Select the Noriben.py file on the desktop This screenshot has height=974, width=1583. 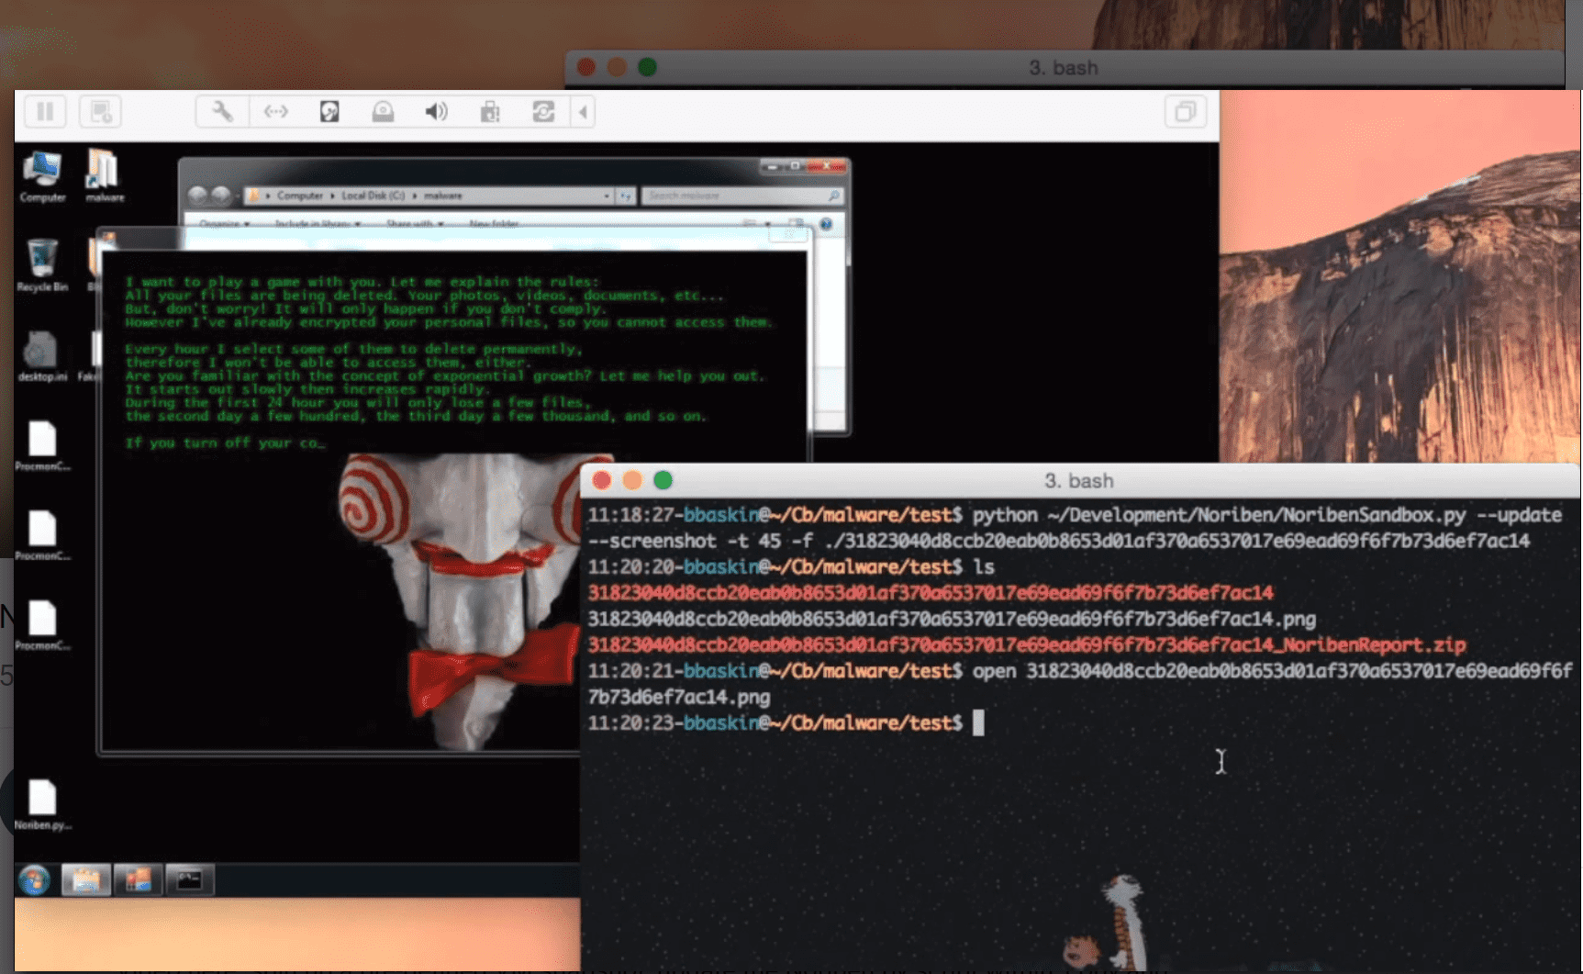point(42,804)
